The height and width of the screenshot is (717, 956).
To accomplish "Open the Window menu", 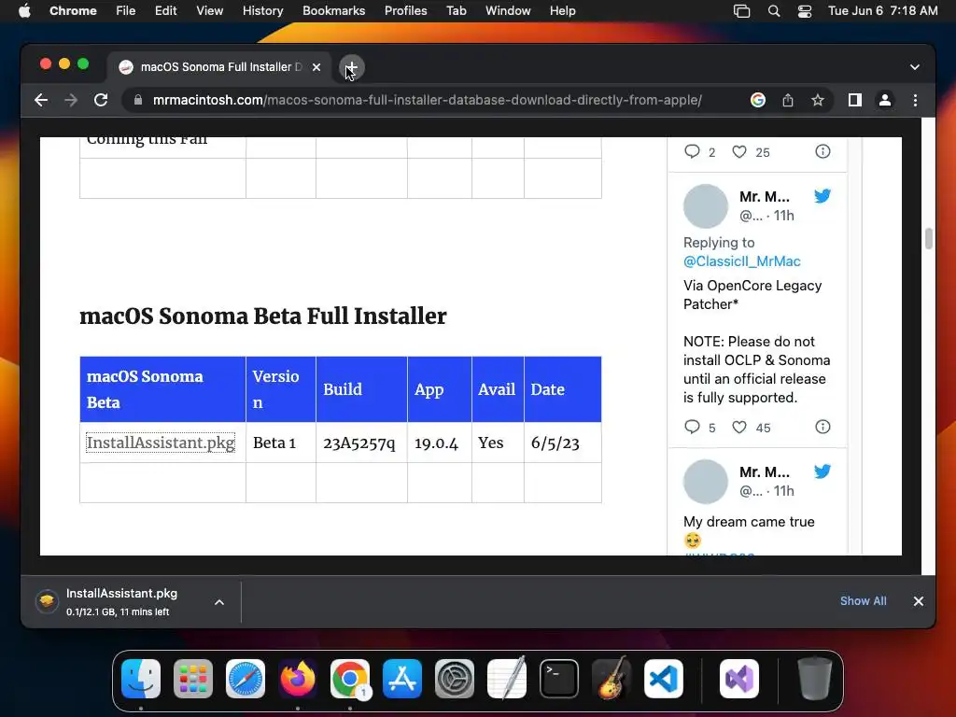I will pos(508,11).
